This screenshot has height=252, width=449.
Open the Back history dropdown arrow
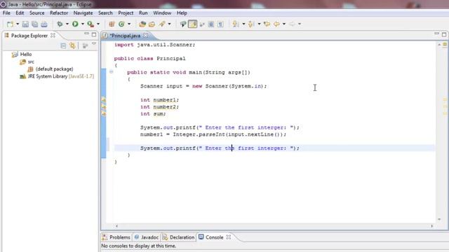(284, 24)
